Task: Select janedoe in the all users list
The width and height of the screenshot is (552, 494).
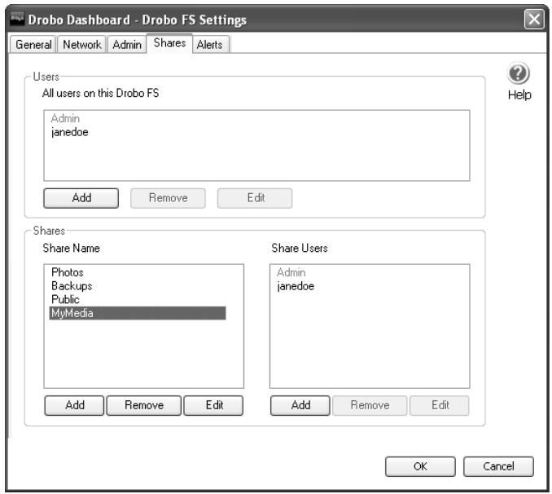Action: click(70, 132)
